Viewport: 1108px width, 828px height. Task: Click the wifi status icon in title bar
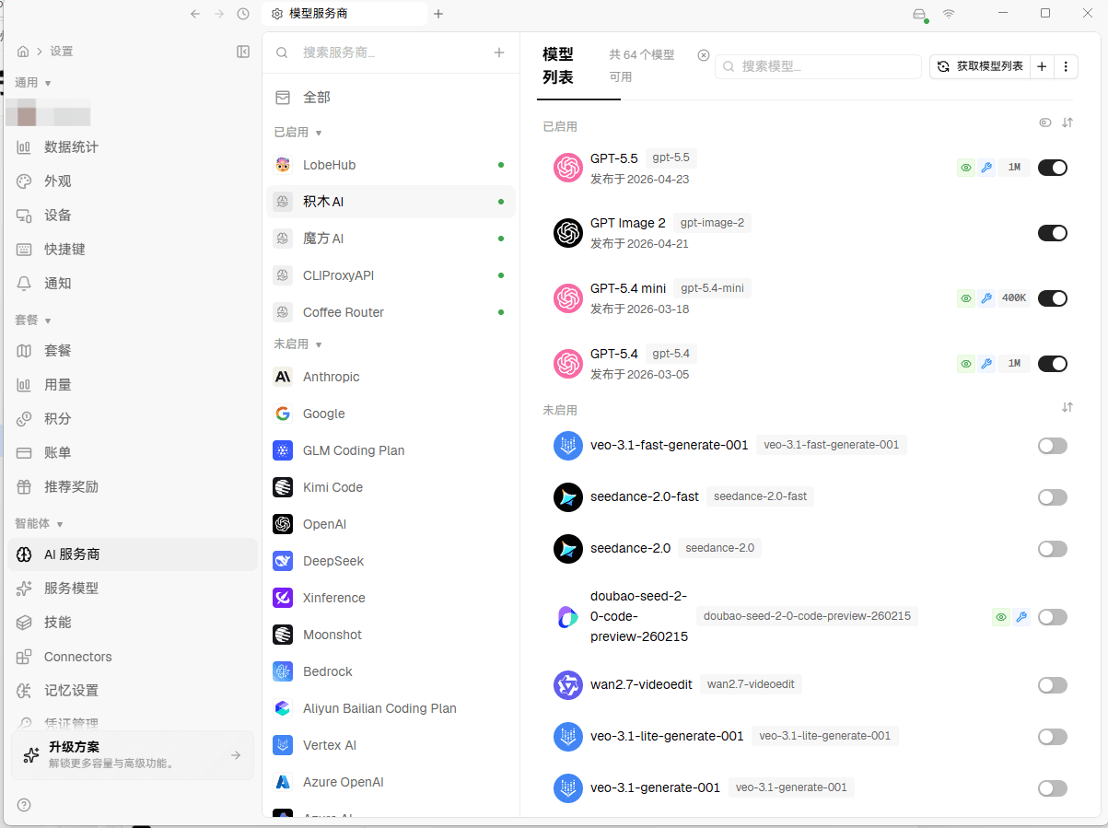point(949,14)
